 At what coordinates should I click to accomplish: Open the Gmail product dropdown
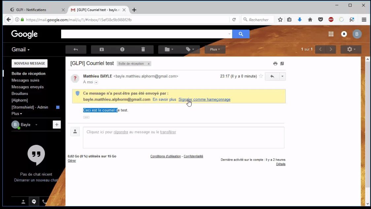click(20, 50)
